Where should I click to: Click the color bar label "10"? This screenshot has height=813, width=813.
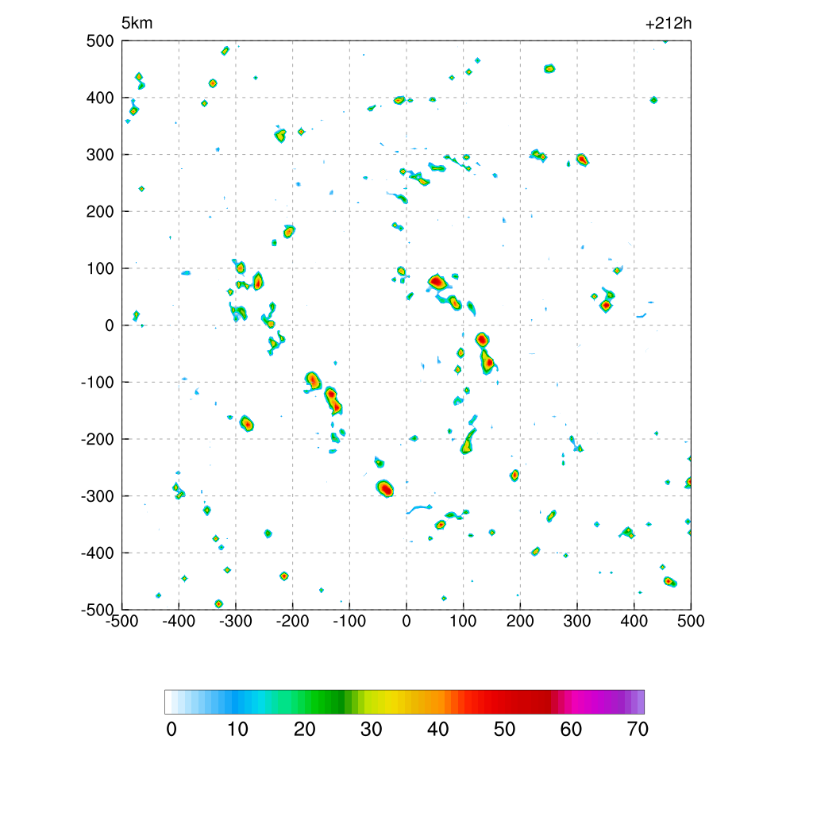click(x=238, y=730)
